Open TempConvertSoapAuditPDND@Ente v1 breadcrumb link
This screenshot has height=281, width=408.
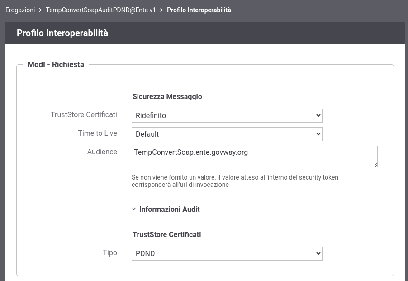click(x=101, y=10)
